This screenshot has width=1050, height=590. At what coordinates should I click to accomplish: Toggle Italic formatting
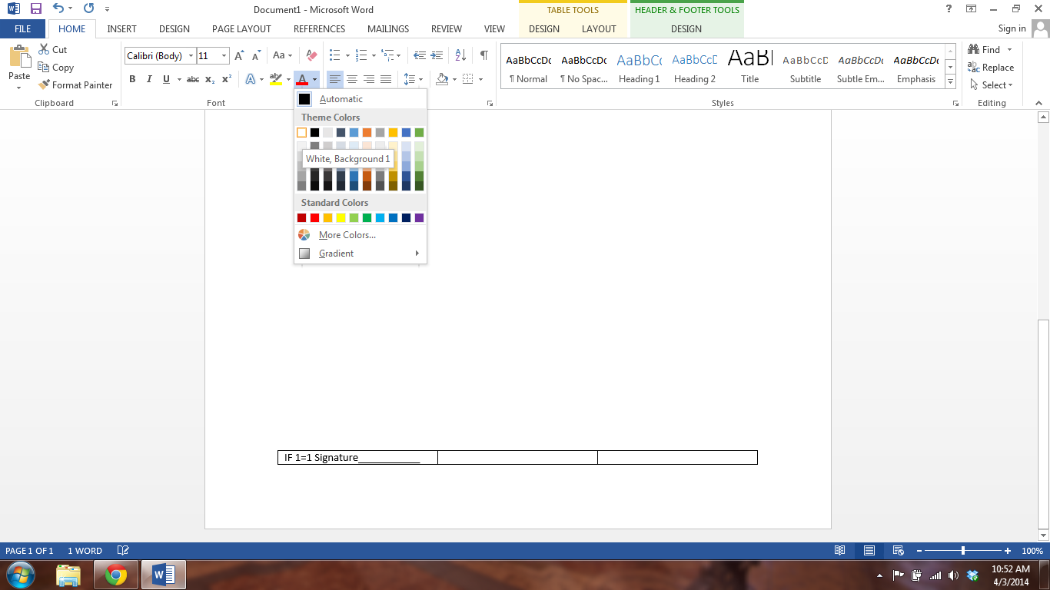click(149, 79)
